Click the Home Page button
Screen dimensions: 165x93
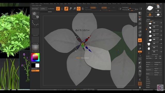35,9
